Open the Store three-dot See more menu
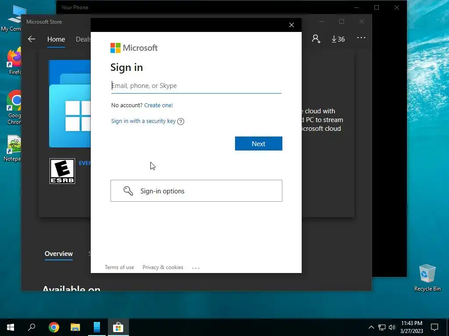 361,38
